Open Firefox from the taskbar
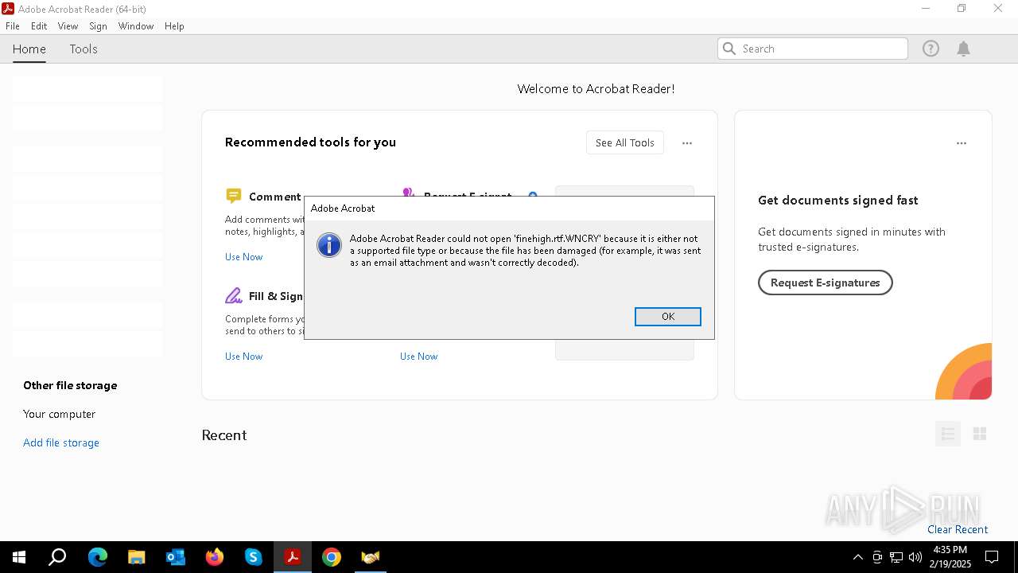 (x=214, y=557)
